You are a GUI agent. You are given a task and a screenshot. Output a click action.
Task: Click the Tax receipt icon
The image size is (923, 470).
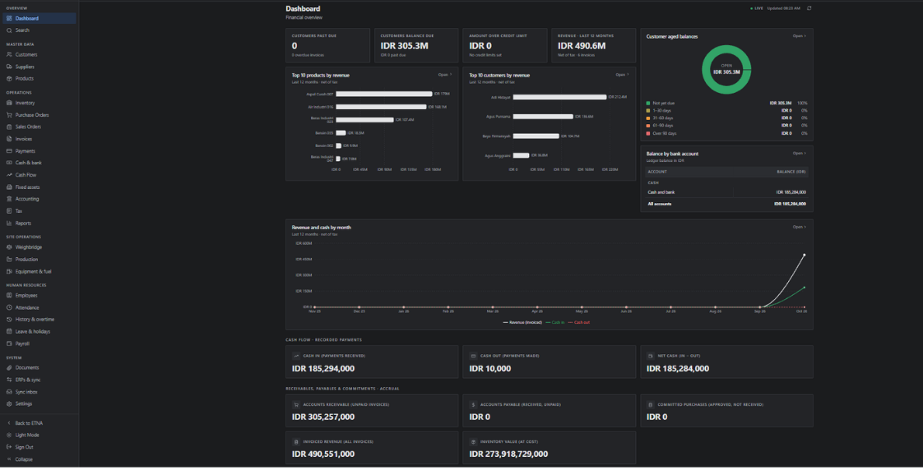pyautogui.click(x=9, y=210)
